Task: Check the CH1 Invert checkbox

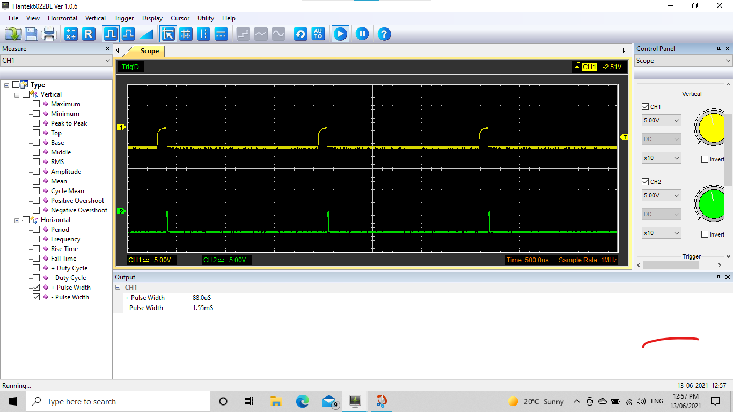Action: 705,159
